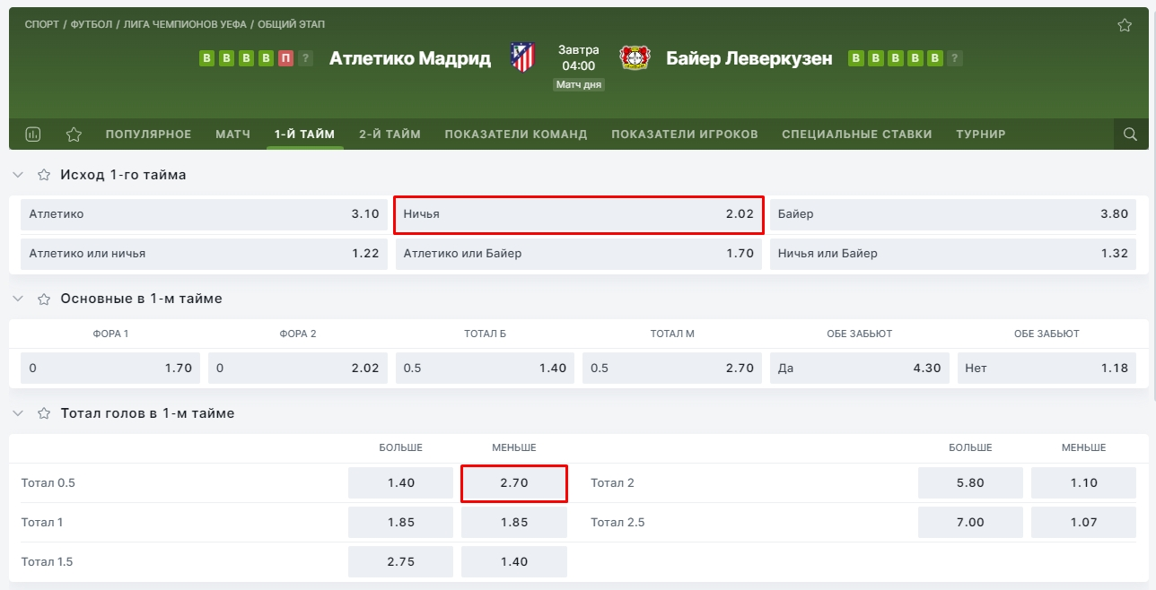Collapse the 'Исход 1-го тайма' section
The height and width of the screenshot is (590, 1156).
coord(19,175)
